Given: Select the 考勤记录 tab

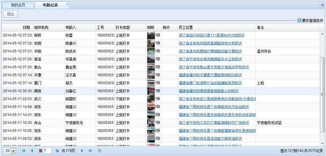Looking at the screenshot, I should (x=50, y=5).
